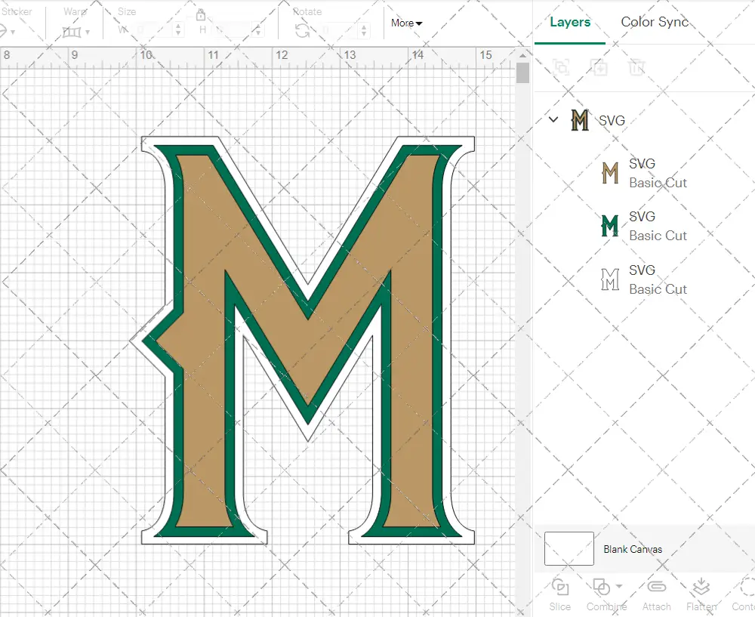This screenshot has width=755, height=617.
Task: Click the canvas vertical scrollbar
Action: (522, 74)
